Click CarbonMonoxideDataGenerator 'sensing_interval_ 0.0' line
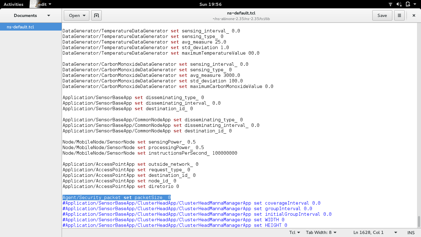Image resolution: width=421 pixels, height=237 pixels. click(x=155, y=64)
